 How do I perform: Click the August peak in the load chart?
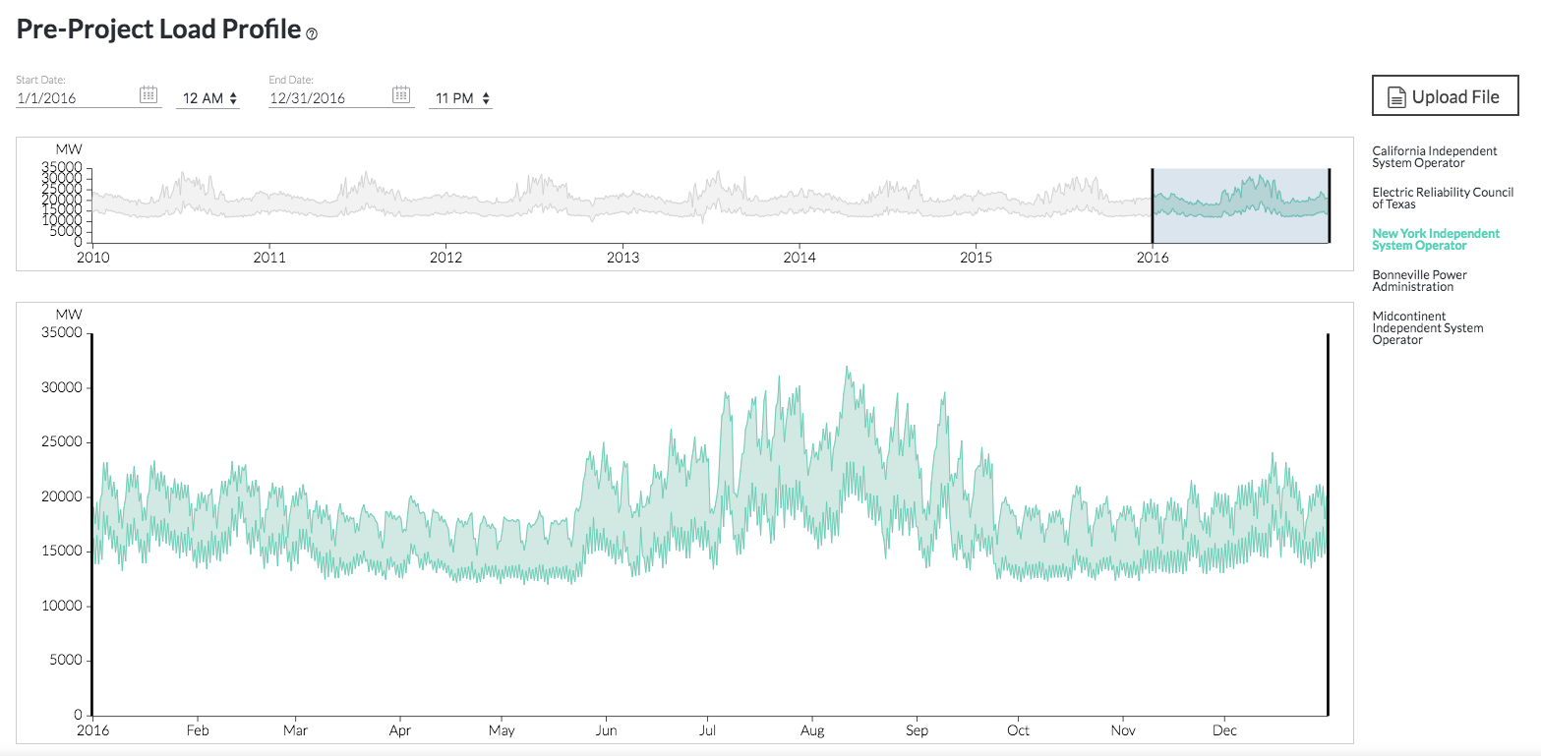pos(848,369)
